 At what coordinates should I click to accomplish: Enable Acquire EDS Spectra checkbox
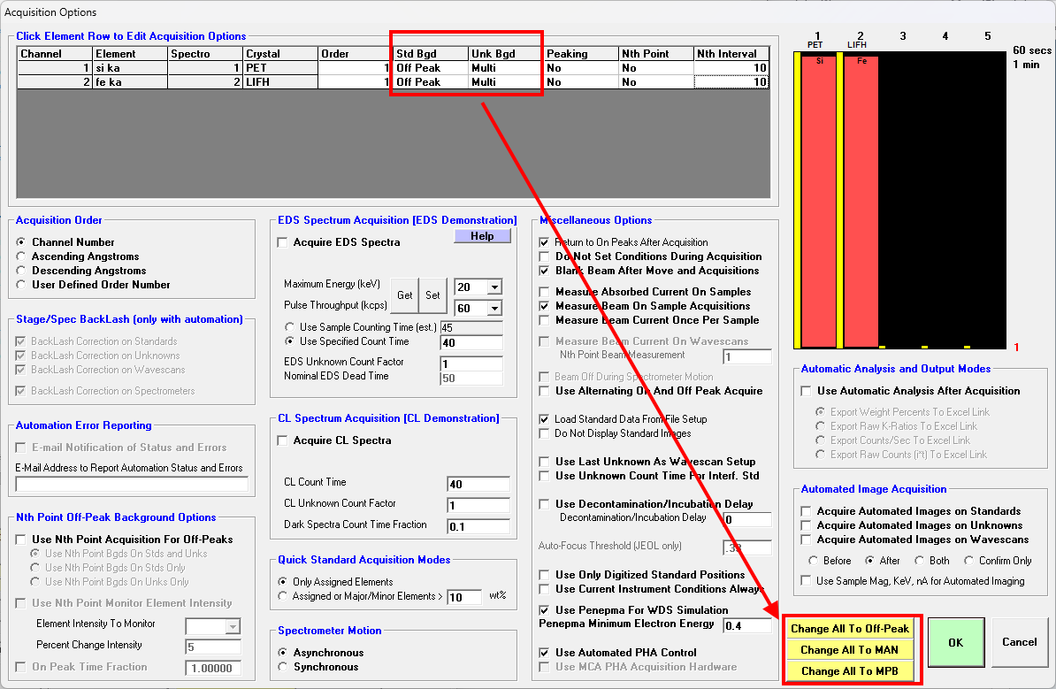tap(283, 242)
